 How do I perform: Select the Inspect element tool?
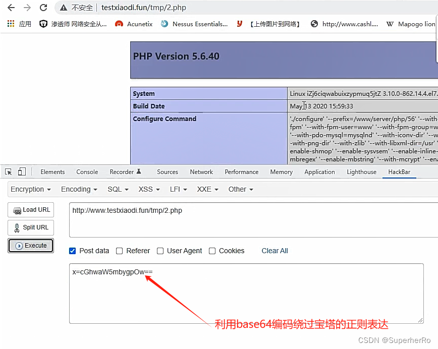8,171
